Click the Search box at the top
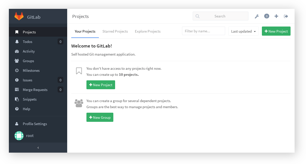This screenshot has width=306, height=164. point(221,16)
